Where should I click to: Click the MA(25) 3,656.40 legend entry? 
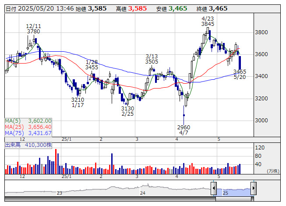(28, 127)
